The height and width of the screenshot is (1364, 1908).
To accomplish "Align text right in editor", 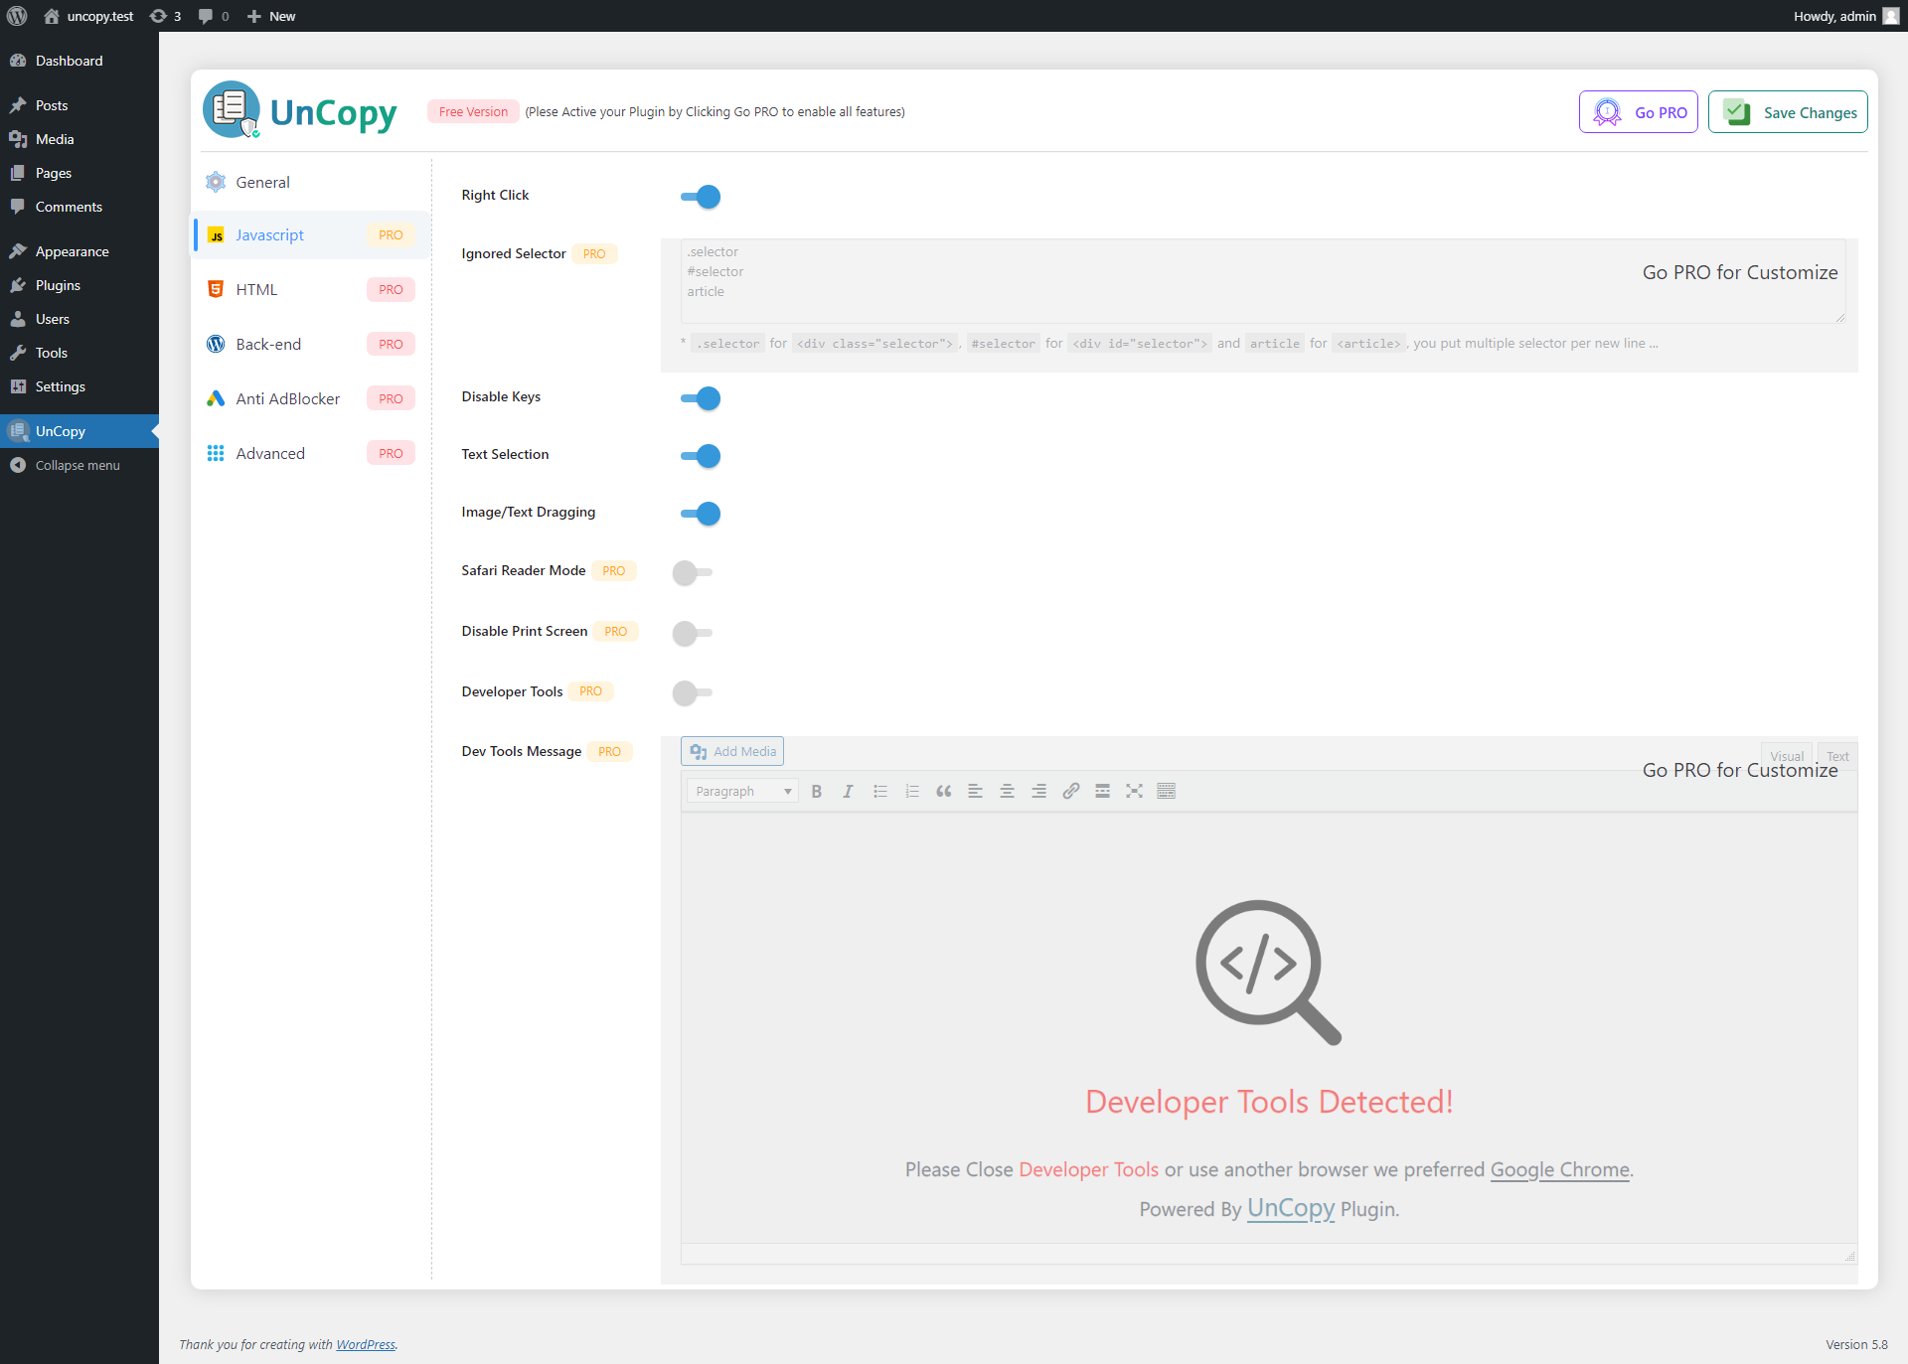I will coord(1038,791).
